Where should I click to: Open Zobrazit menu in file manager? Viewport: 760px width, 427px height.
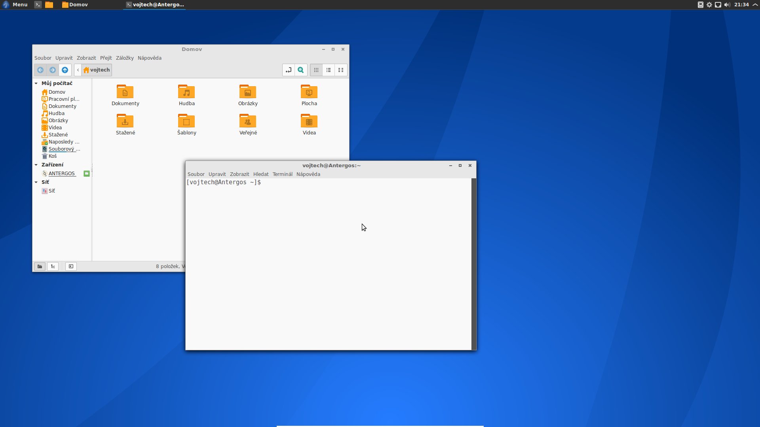86,58
